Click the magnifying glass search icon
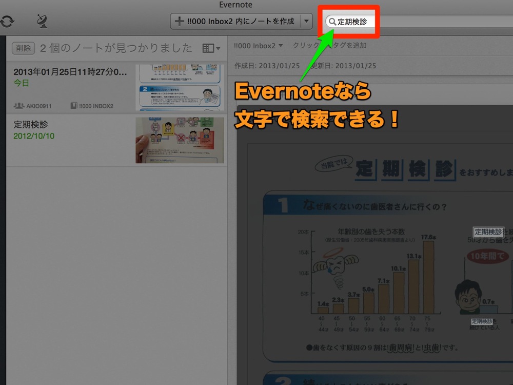Viewport: 513px width, 385px height. pos(332,22)
